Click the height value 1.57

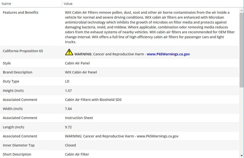point(68,90)
